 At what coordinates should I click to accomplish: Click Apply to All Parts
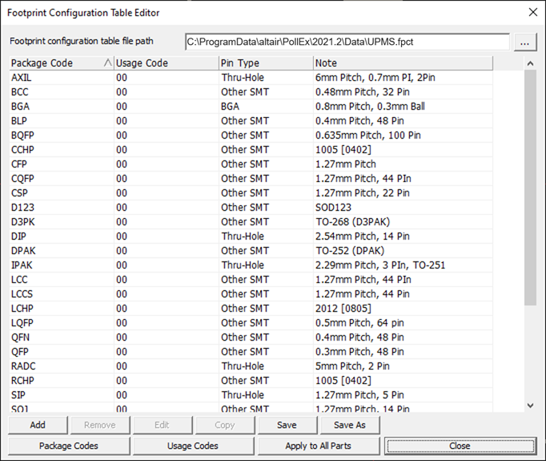pyautogui.click(x=319, y=446)
